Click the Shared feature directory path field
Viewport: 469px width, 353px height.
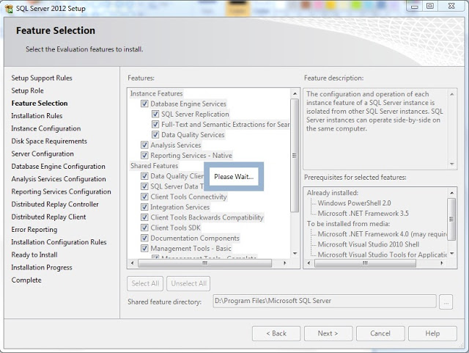pyautogui.click(x=323, y=302)
